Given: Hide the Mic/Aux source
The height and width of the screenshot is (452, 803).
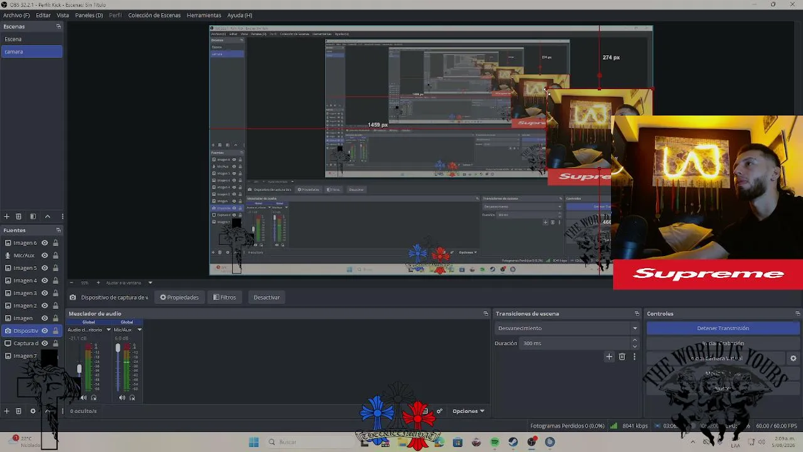Looking at the screenshot, I should pyautogui.click(x=45, y=256).
